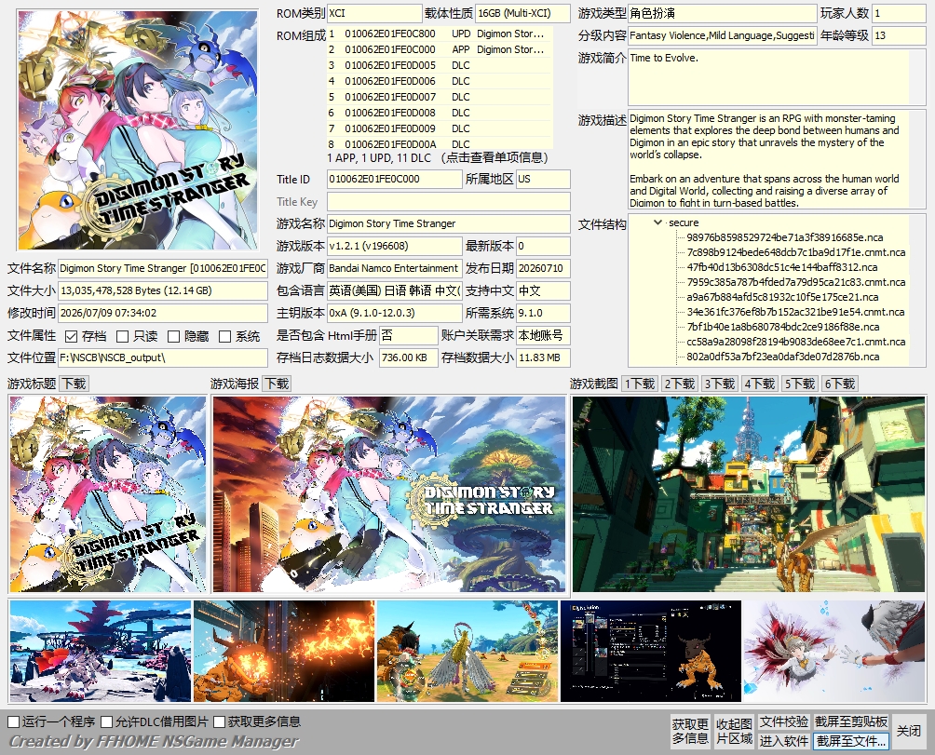Click the reaching hands screenshot thumbnail

click(x=834, y=652)
